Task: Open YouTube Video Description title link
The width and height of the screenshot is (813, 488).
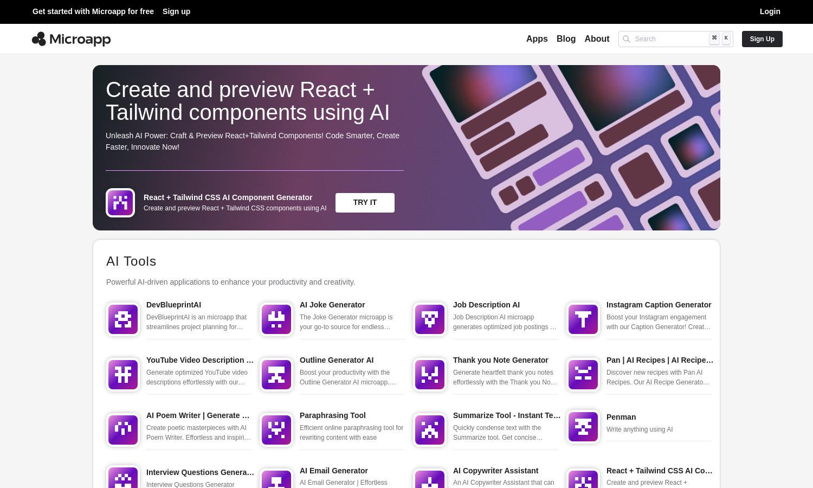Action: pyautogui.click(x=200, y=360)
